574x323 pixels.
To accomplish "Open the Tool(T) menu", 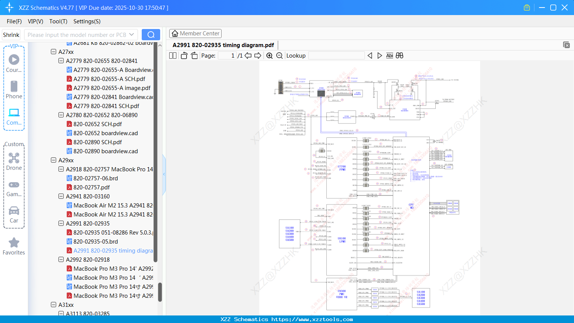I will click(x=58, y=21).
